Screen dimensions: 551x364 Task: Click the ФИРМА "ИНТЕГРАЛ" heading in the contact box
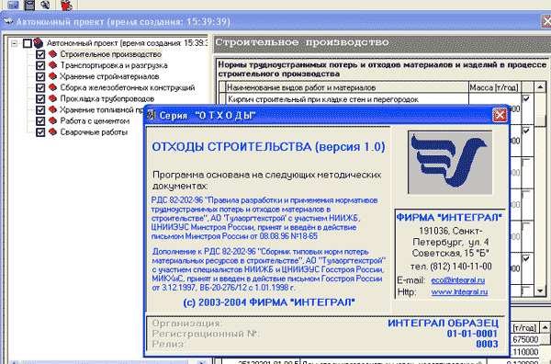pos(449,217)
